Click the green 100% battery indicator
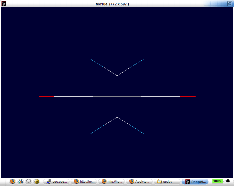 (217, 181)
